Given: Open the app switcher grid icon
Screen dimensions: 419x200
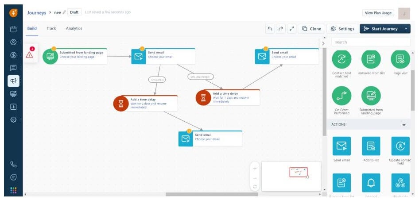Looking at the screenshot, I should tap(13, 190).
